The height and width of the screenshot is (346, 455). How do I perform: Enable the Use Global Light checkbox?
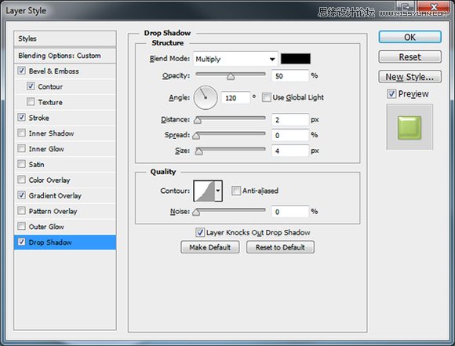pyautogui.click(x=266, y=97)
